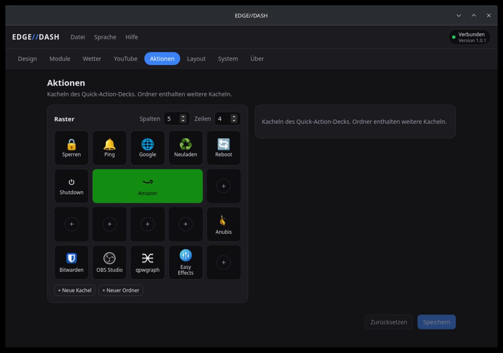Switch to the Design tab
This screenshot has height=353, width=503.
point(27,59)
